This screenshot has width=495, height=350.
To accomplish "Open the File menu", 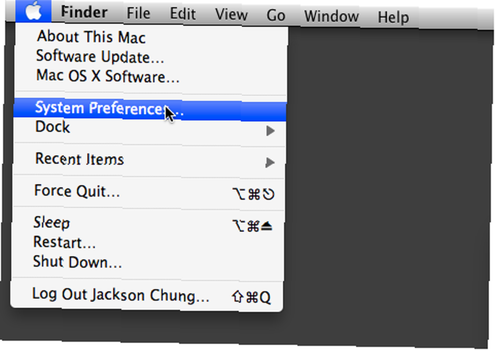I will pos(138,13).
